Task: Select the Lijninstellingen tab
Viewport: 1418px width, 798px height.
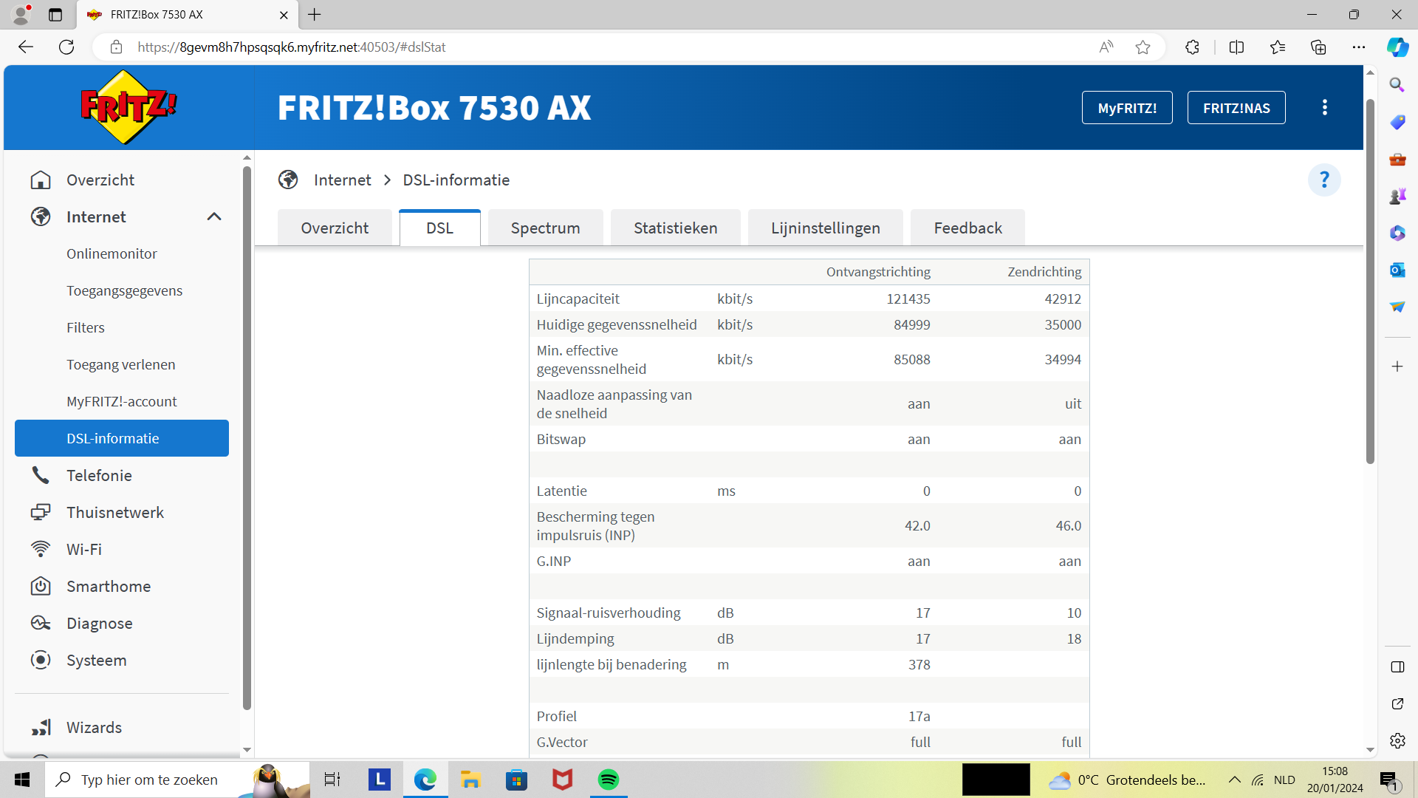Action: [x=825, y=228]
